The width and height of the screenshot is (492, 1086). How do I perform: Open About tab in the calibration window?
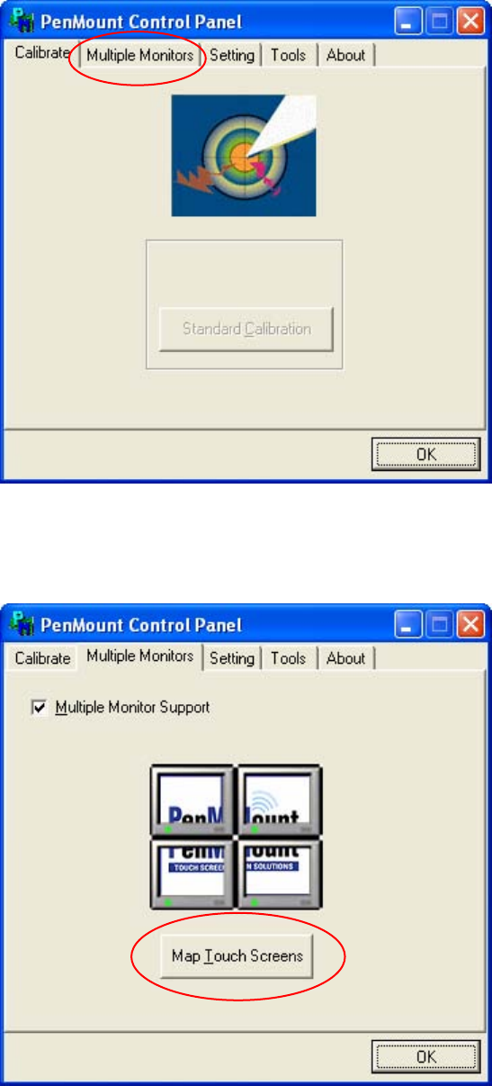point(345,56)
